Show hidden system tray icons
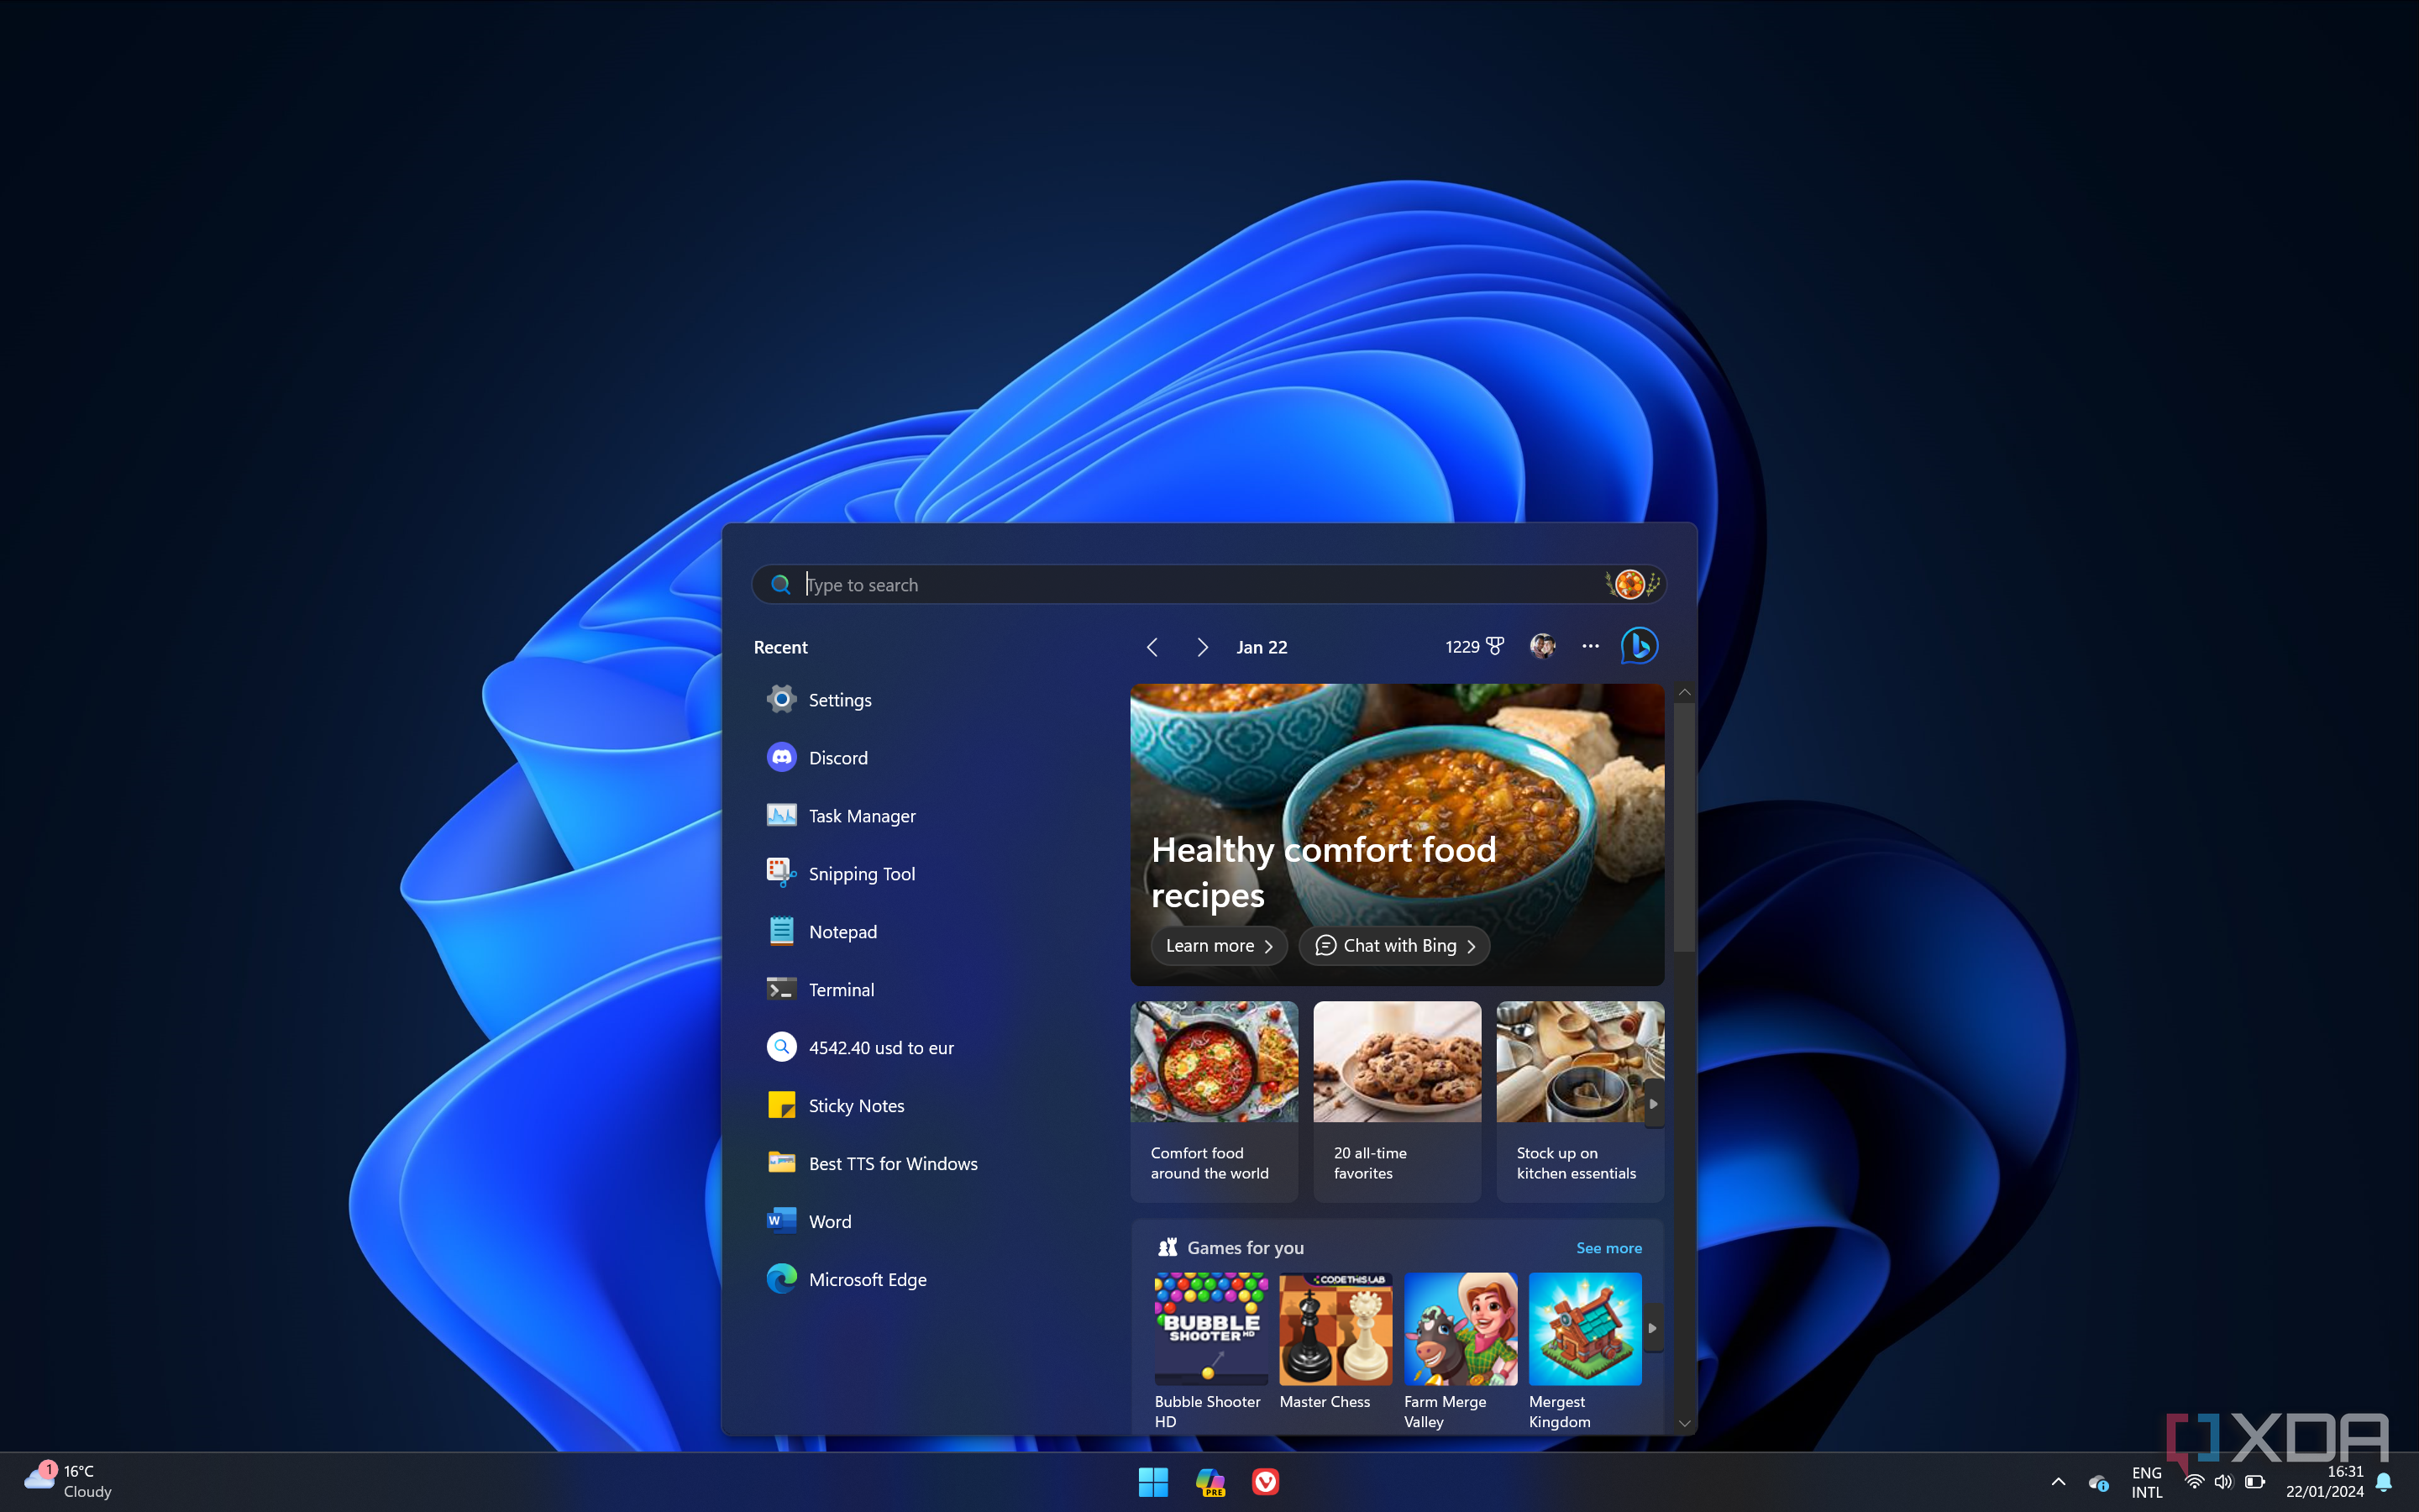Viewport: 2419px width, 1512px height. tap(2058, 1482)
